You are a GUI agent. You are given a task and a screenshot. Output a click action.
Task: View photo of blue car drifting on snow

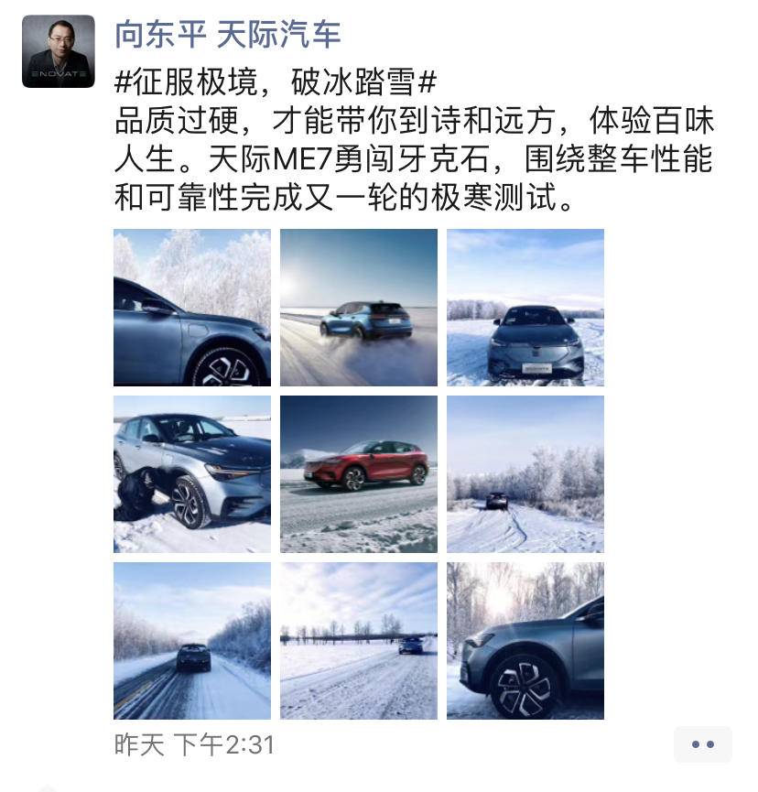[x=359, y=308]
